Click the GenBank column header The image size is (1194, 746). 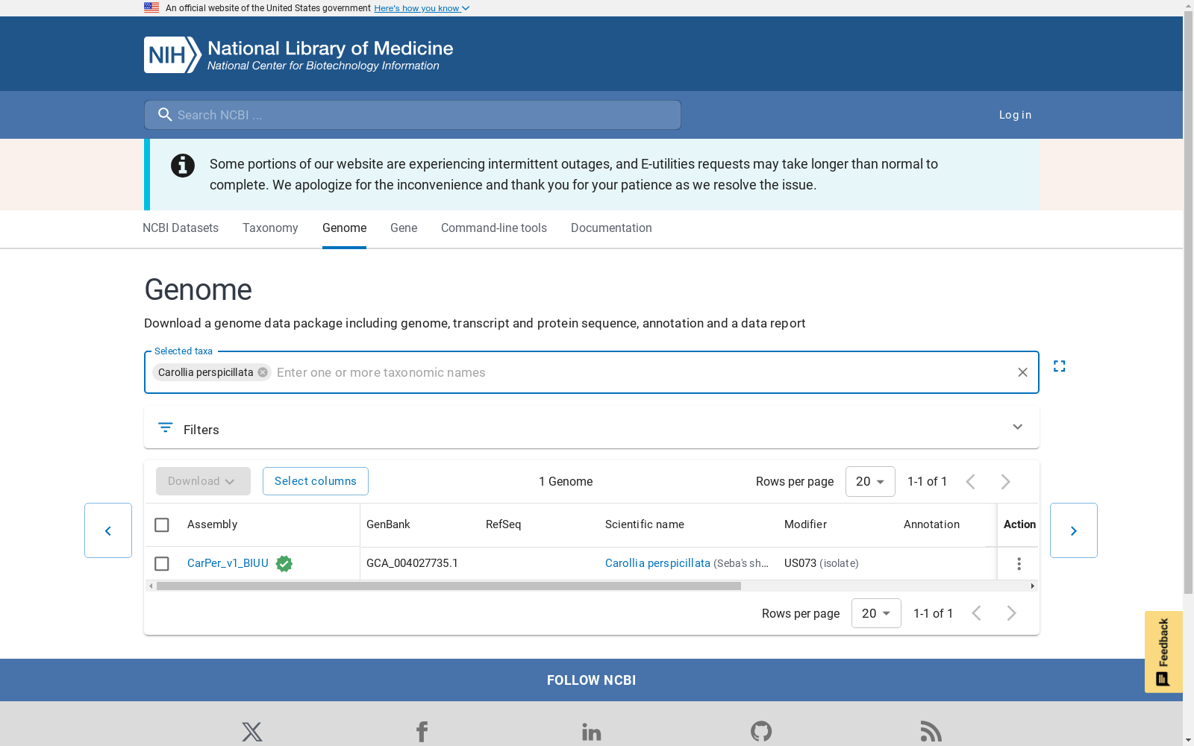pyautogui.click(x=388, y=524)
